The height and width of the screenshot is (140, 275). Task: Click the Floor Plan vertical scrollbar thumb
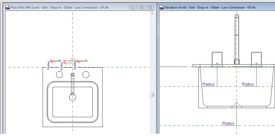[152, 95]
